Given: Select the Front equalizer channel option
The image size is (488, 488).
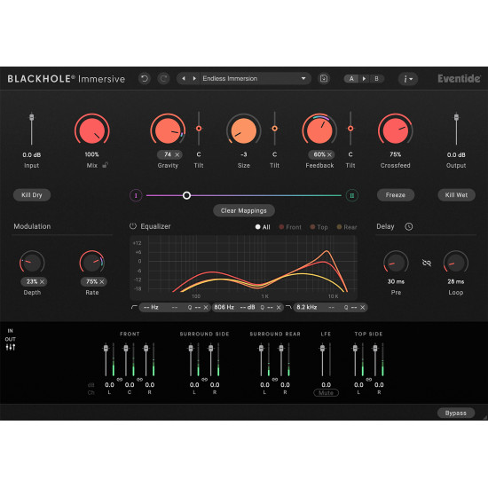Looking at the screenshot, I should tap(290, 227).
